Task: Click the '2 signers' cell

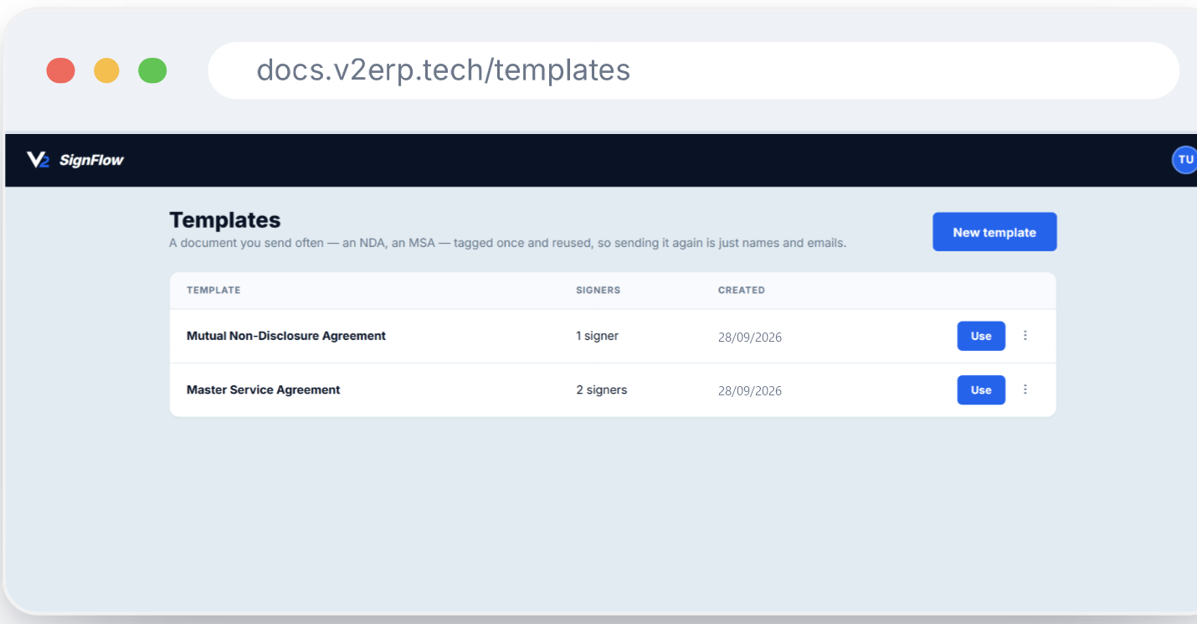Action: coord(601,389)
